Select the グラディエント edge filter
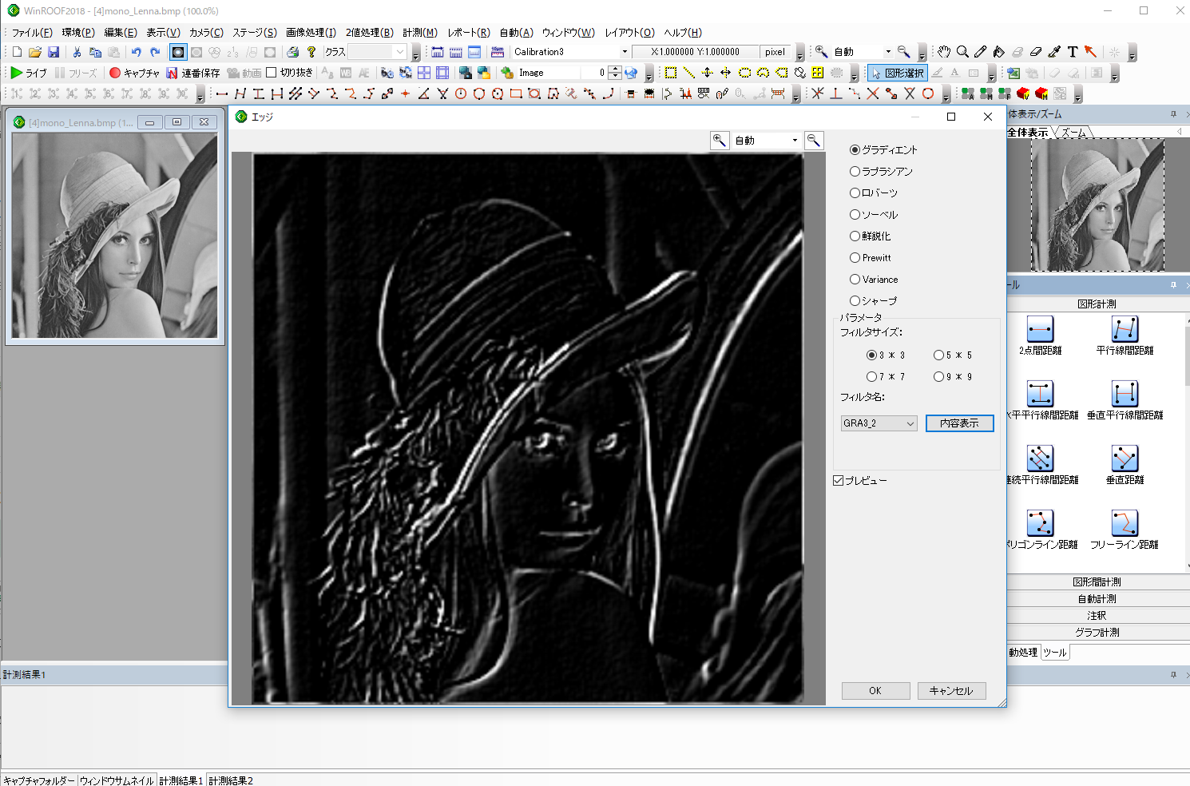The height and width of the screenshot is (786, 1190). [x=883, y=149]
